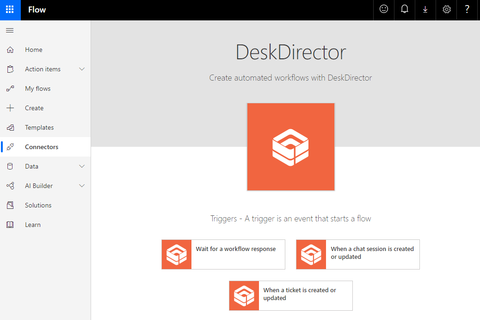Go to Home in sidebar
Viewport: 480px width, 320px height.
coord(34,50)
